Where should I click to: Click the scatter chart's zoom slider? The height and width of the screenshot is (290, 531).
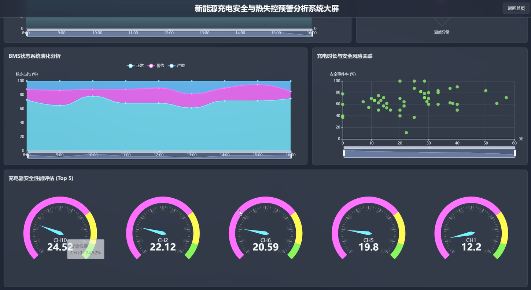coord(429,152)
